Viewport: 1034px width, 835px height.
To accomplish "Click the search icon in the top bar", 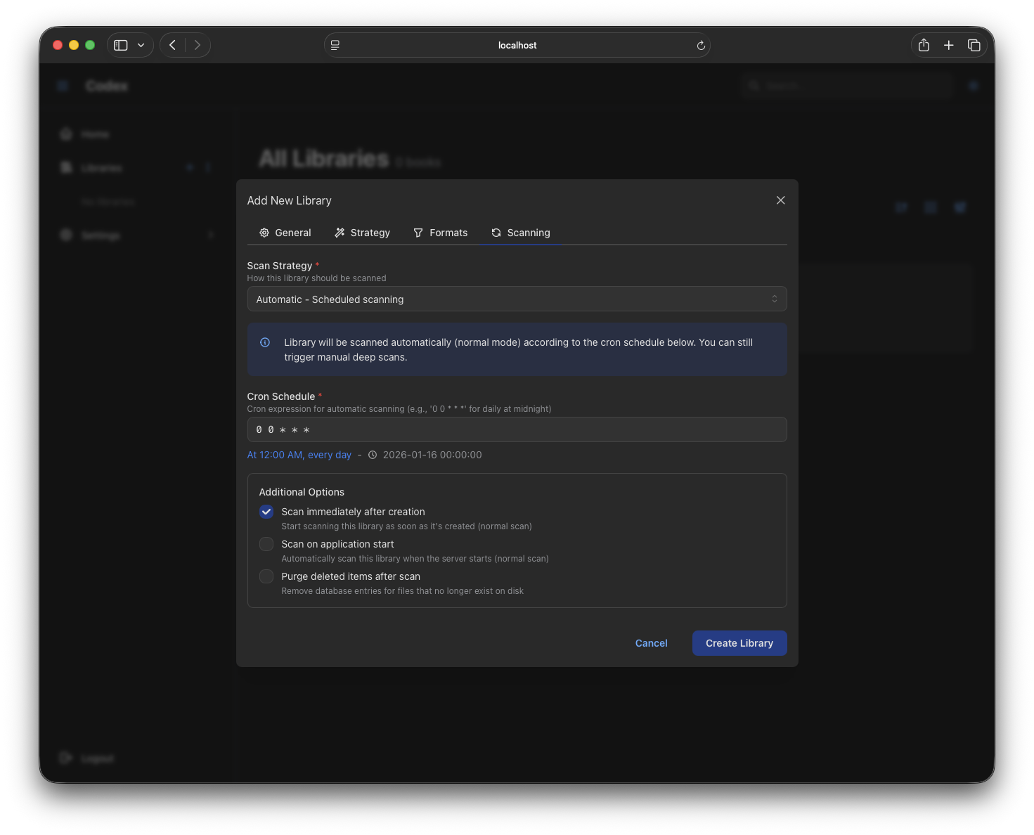I will pos(754,86).
